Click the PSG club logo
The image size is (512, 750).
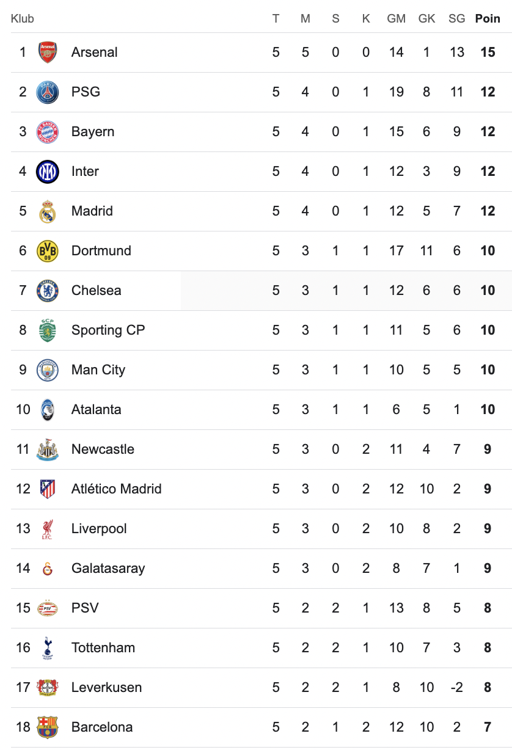(x=48, y=92)
